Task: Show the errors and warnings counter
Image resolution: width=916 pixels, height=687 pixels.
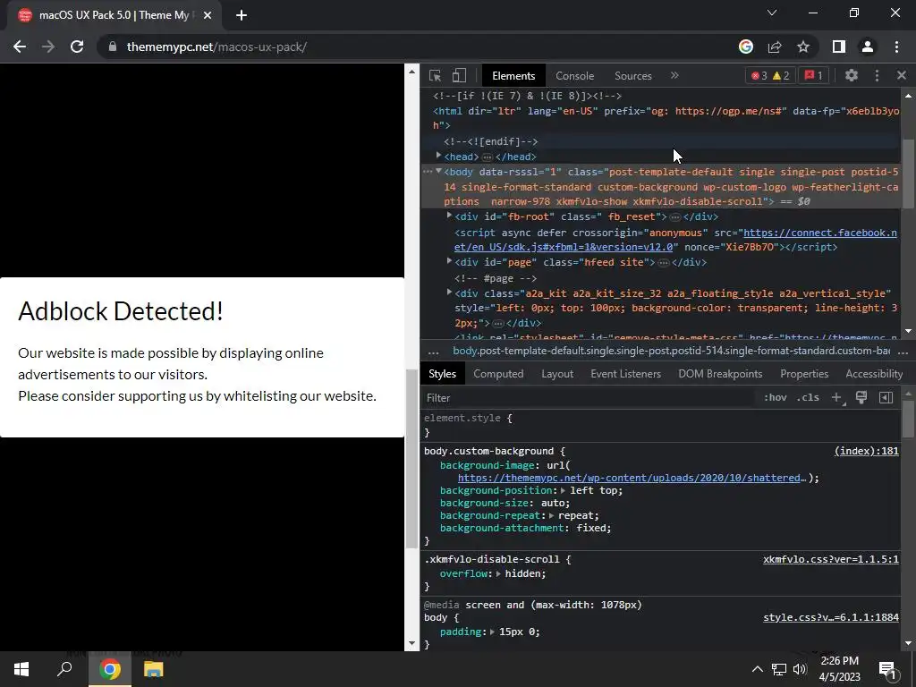Action: point(770,76)
